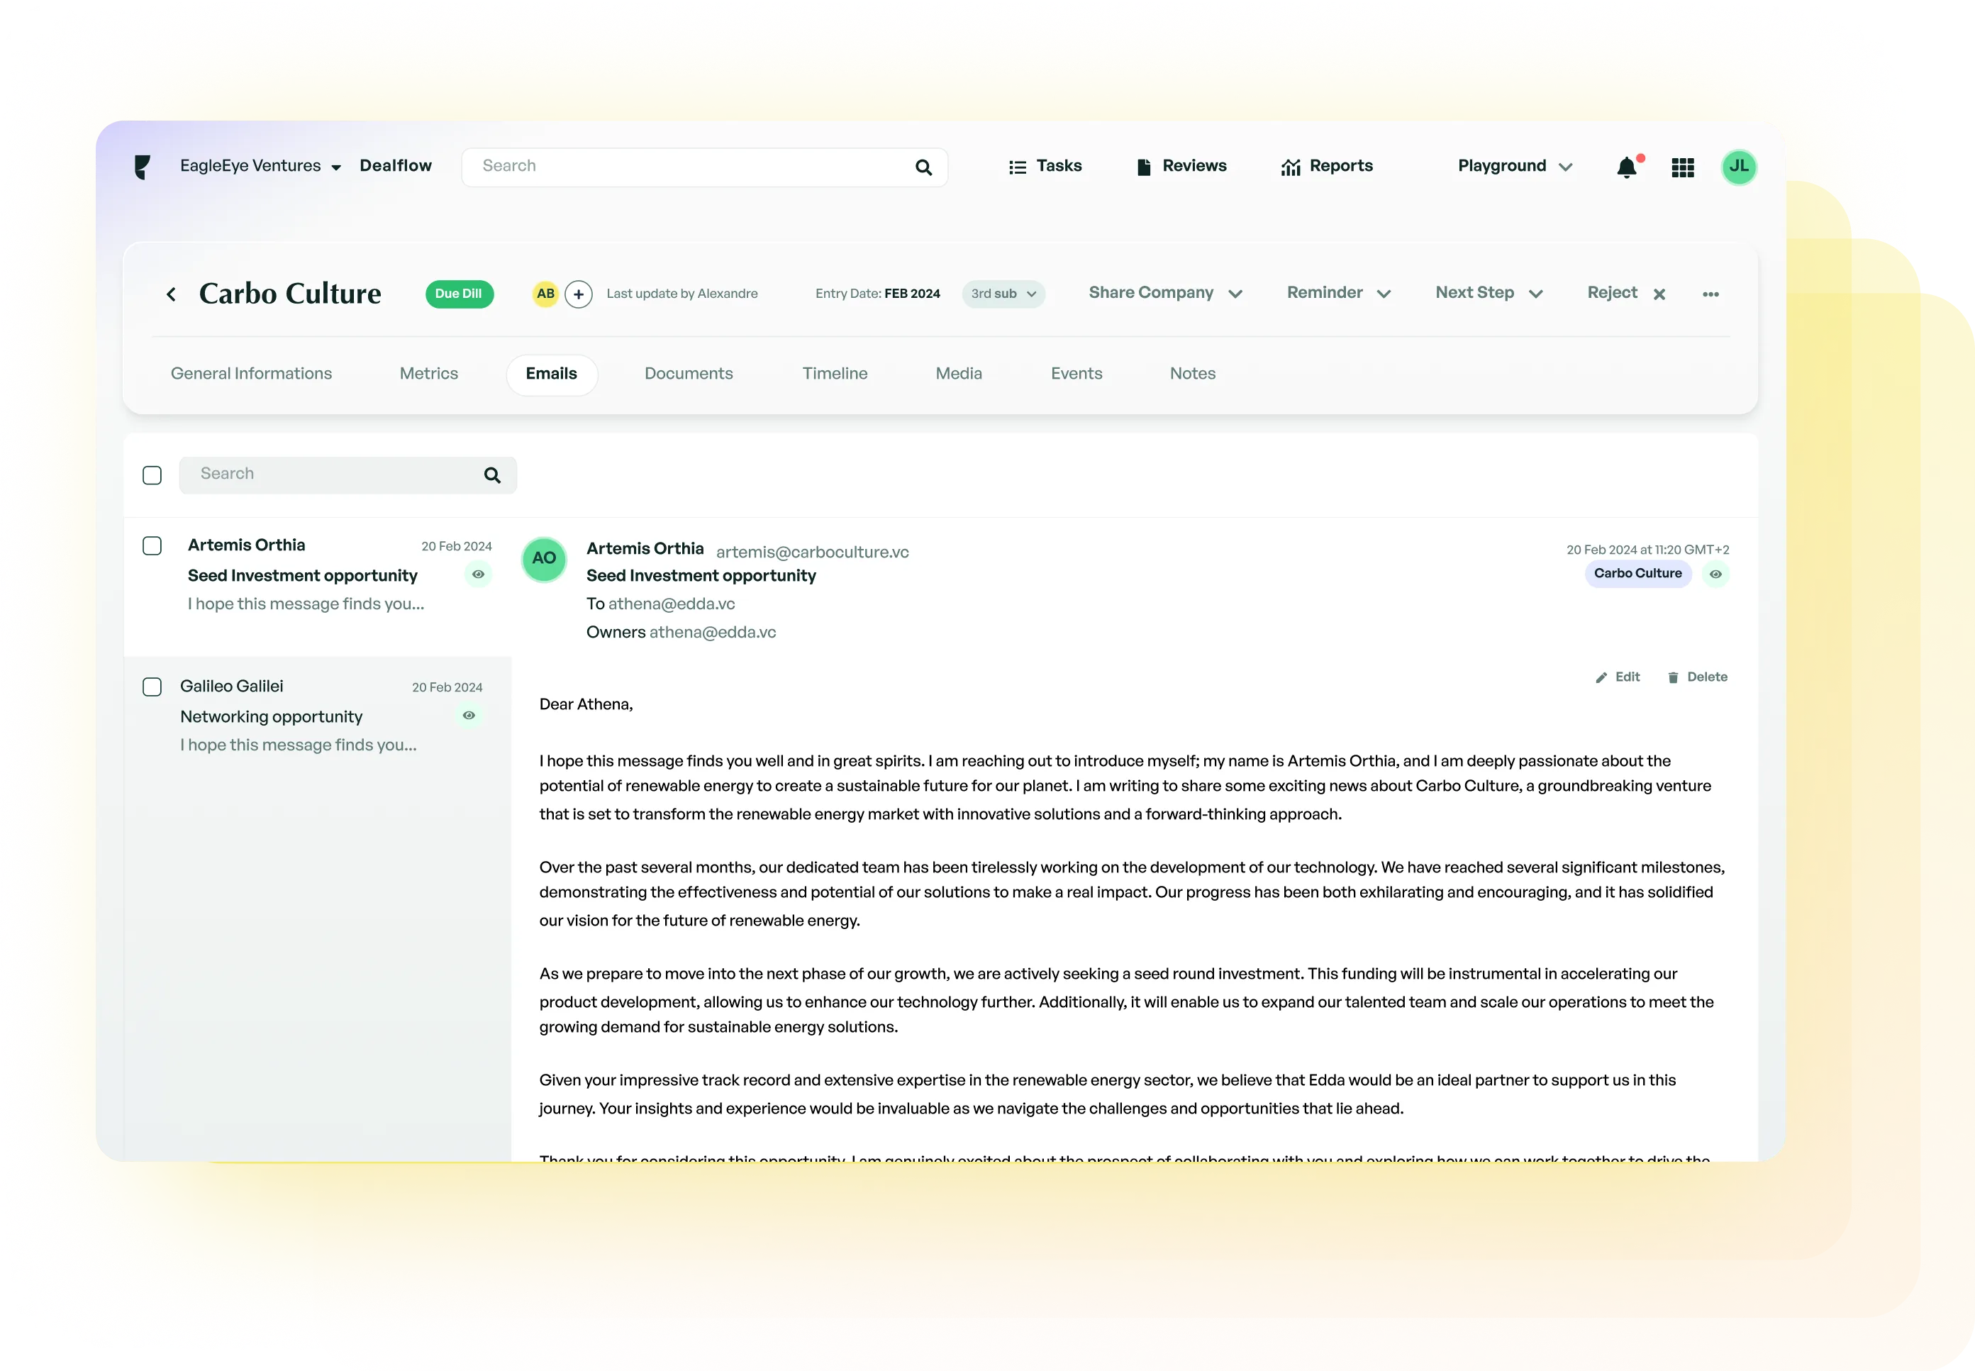
Task: Add a team member with plus icon
Action: tap(578, 294)
